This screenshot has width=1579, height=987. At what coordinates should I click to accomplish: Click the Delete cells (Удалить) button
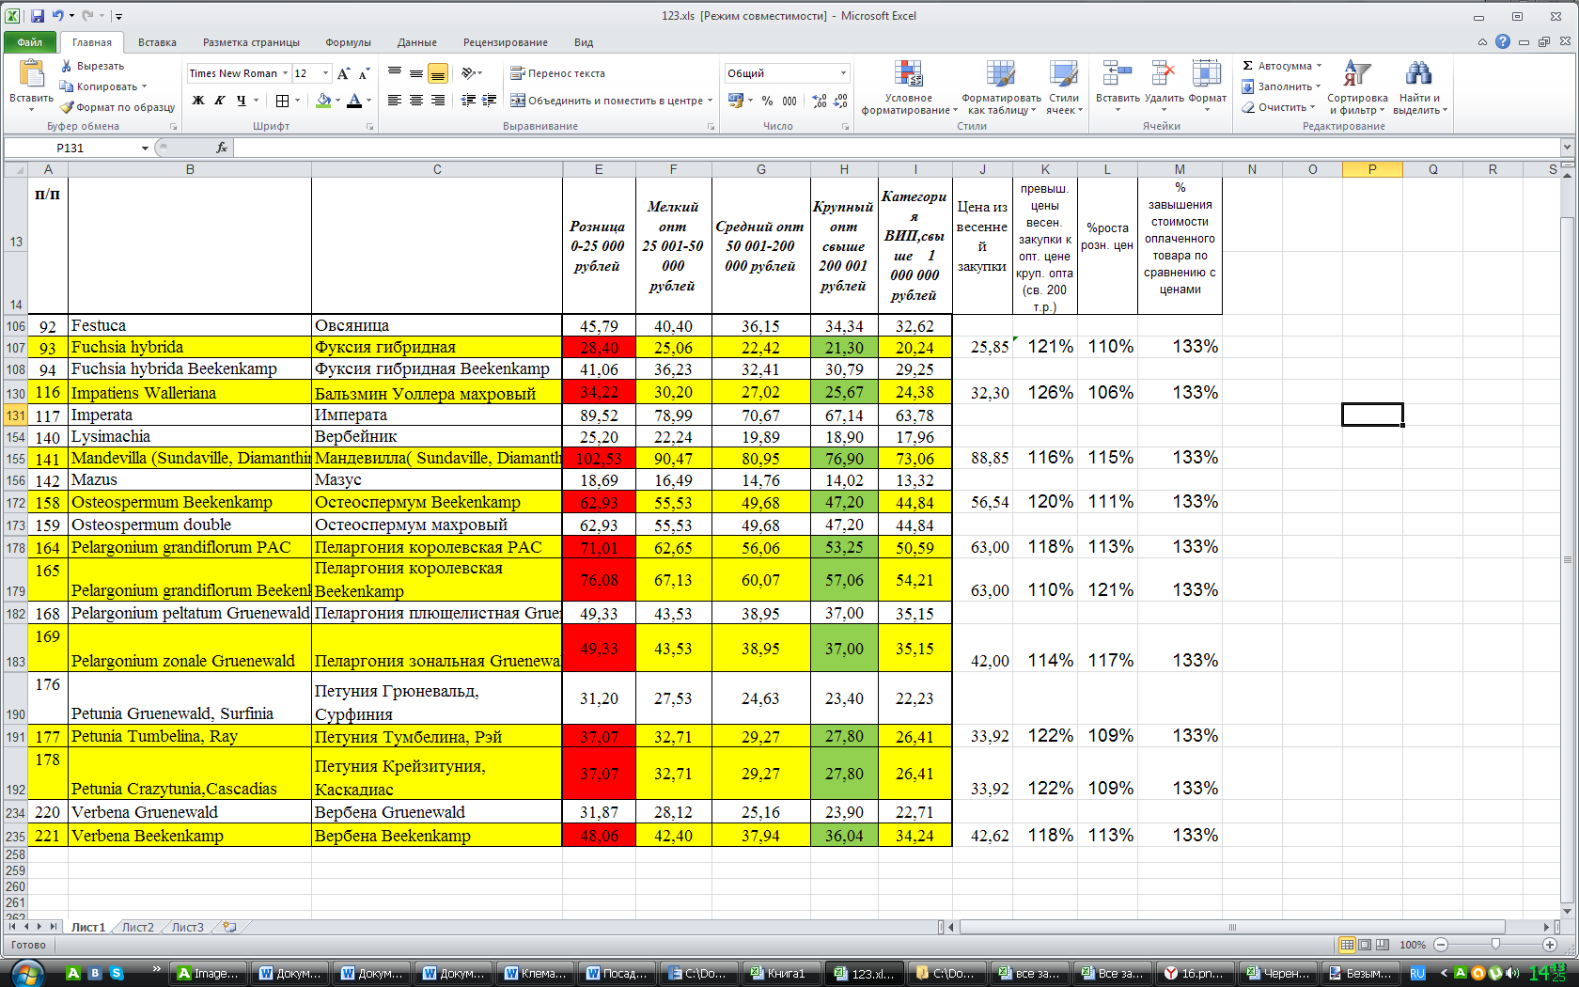coord(1164,87)
